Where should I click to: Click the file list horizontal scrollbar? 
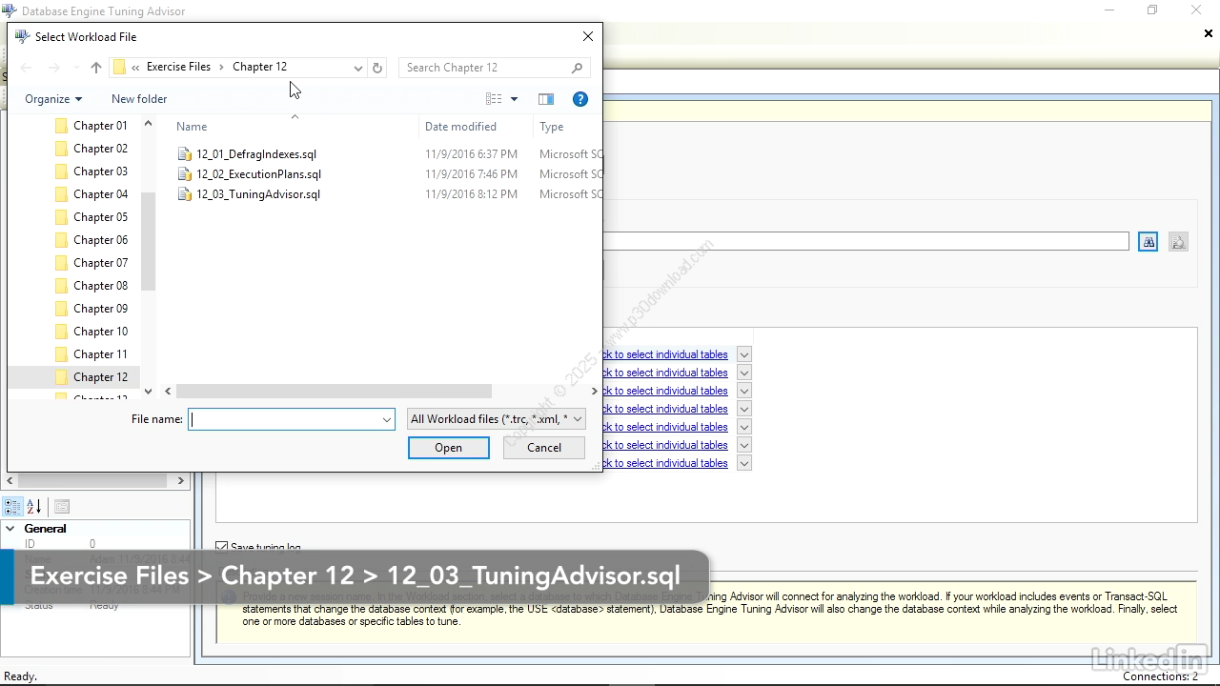point(334,392)
